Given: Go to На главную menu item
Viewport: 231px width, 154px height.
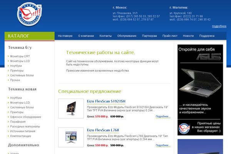Looking at the screenshot, I should point(65,36).
